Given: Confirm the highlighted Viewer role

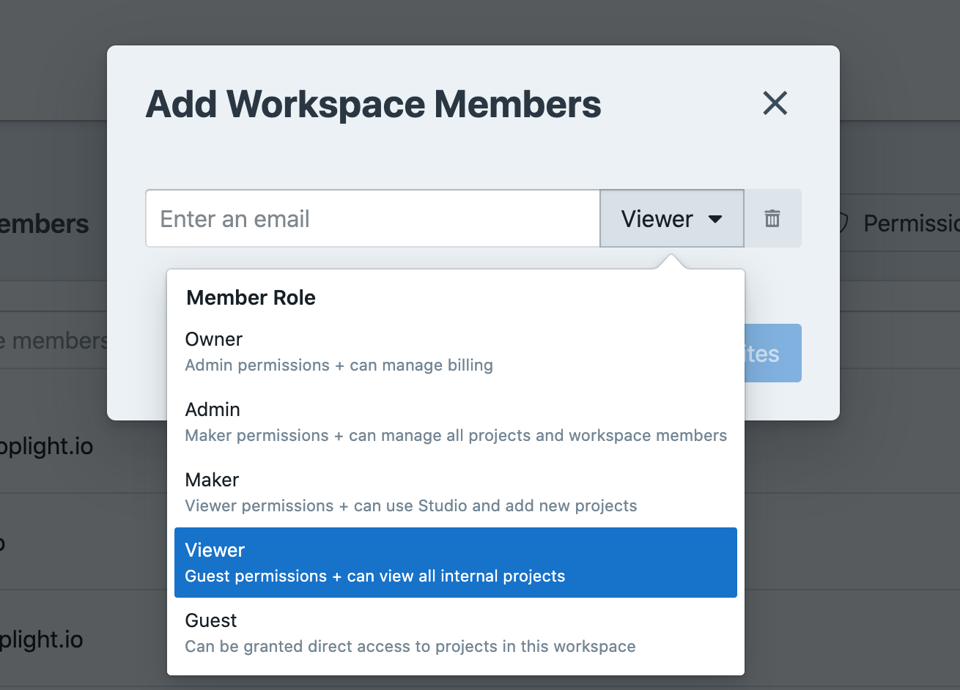Looking at the screenshot, I should [214, 550].
